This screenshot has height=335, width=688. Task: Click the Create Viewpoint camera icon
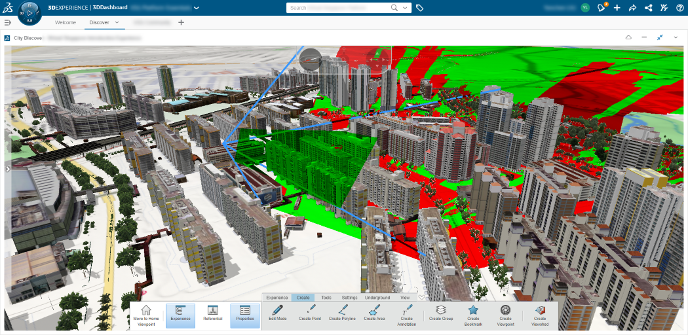(505, 310)
